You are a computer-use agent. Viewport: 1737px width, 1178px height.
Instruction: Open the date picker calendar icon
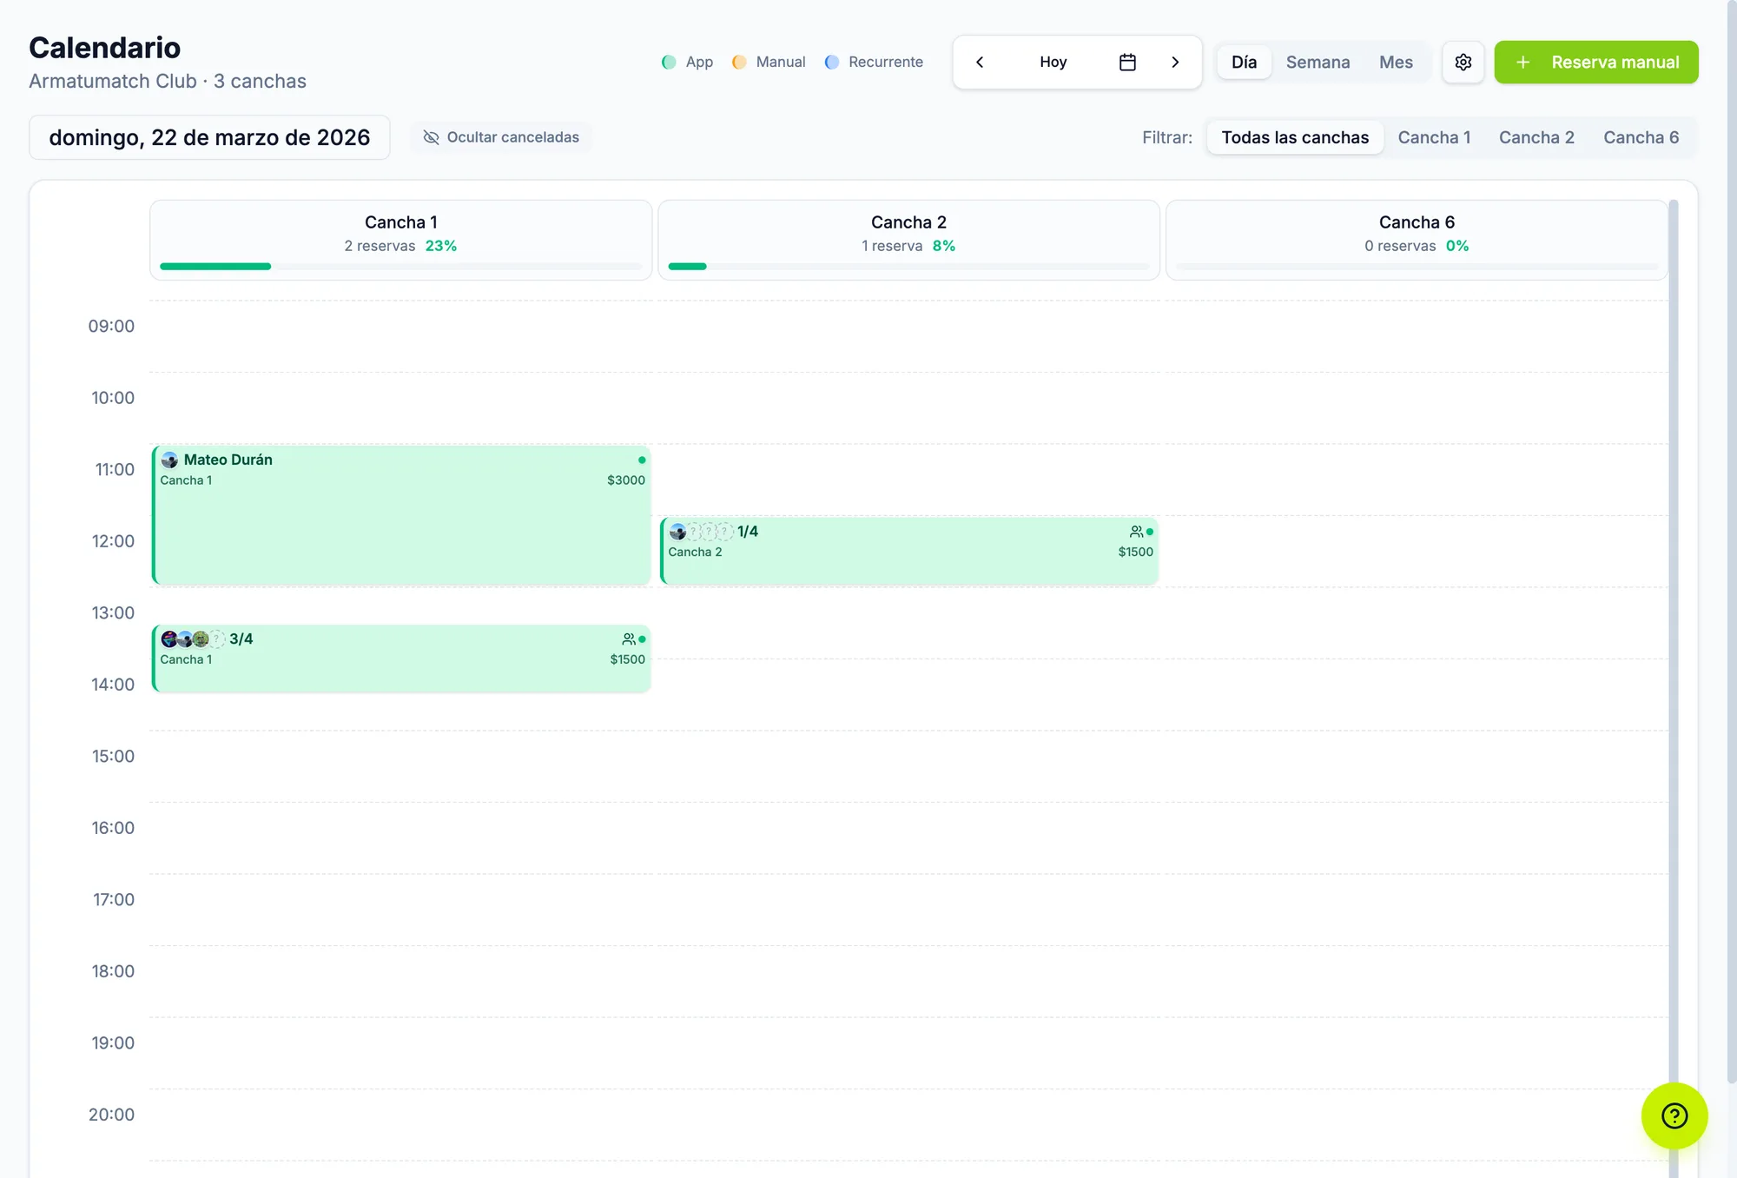point(1127,62)
